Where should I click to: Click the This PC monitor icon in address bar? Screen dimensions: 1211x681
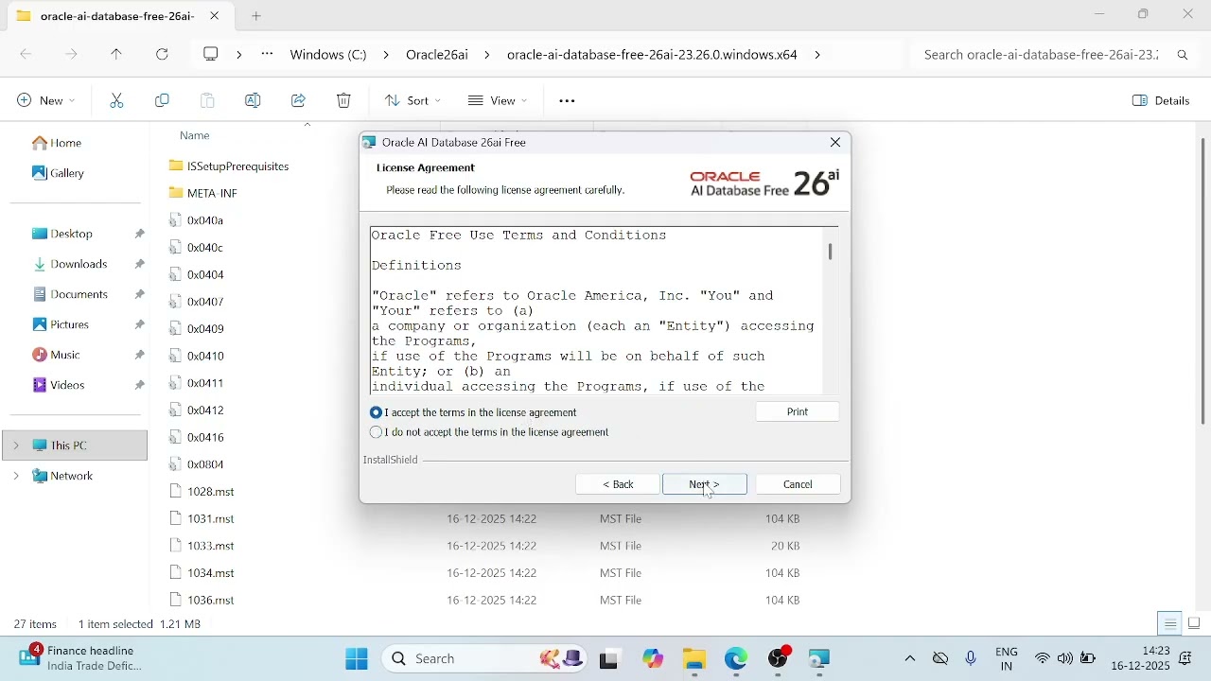pyautogui.click(x=212, y=55)
